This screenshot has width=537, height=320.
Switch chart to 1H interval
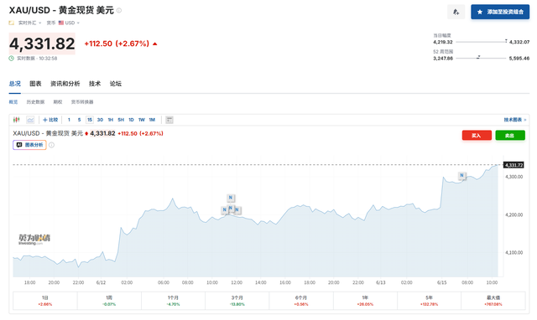click(x=110, y=120)
